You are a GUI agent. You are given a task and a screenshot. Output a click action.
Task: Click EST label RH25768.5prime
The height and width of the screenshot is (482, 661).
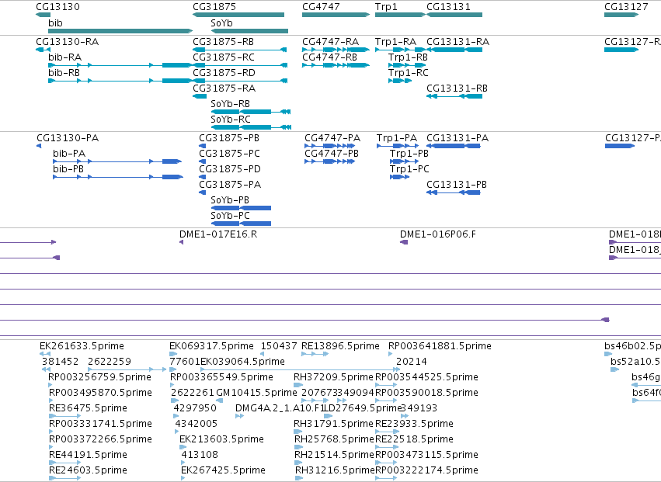[334, 439]
